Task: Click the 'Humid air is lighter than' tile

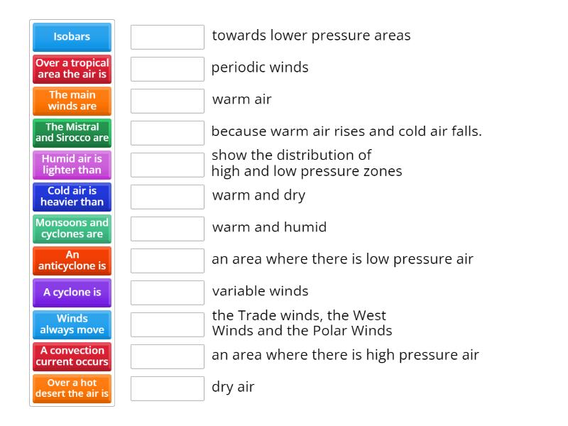Action: 71,165
